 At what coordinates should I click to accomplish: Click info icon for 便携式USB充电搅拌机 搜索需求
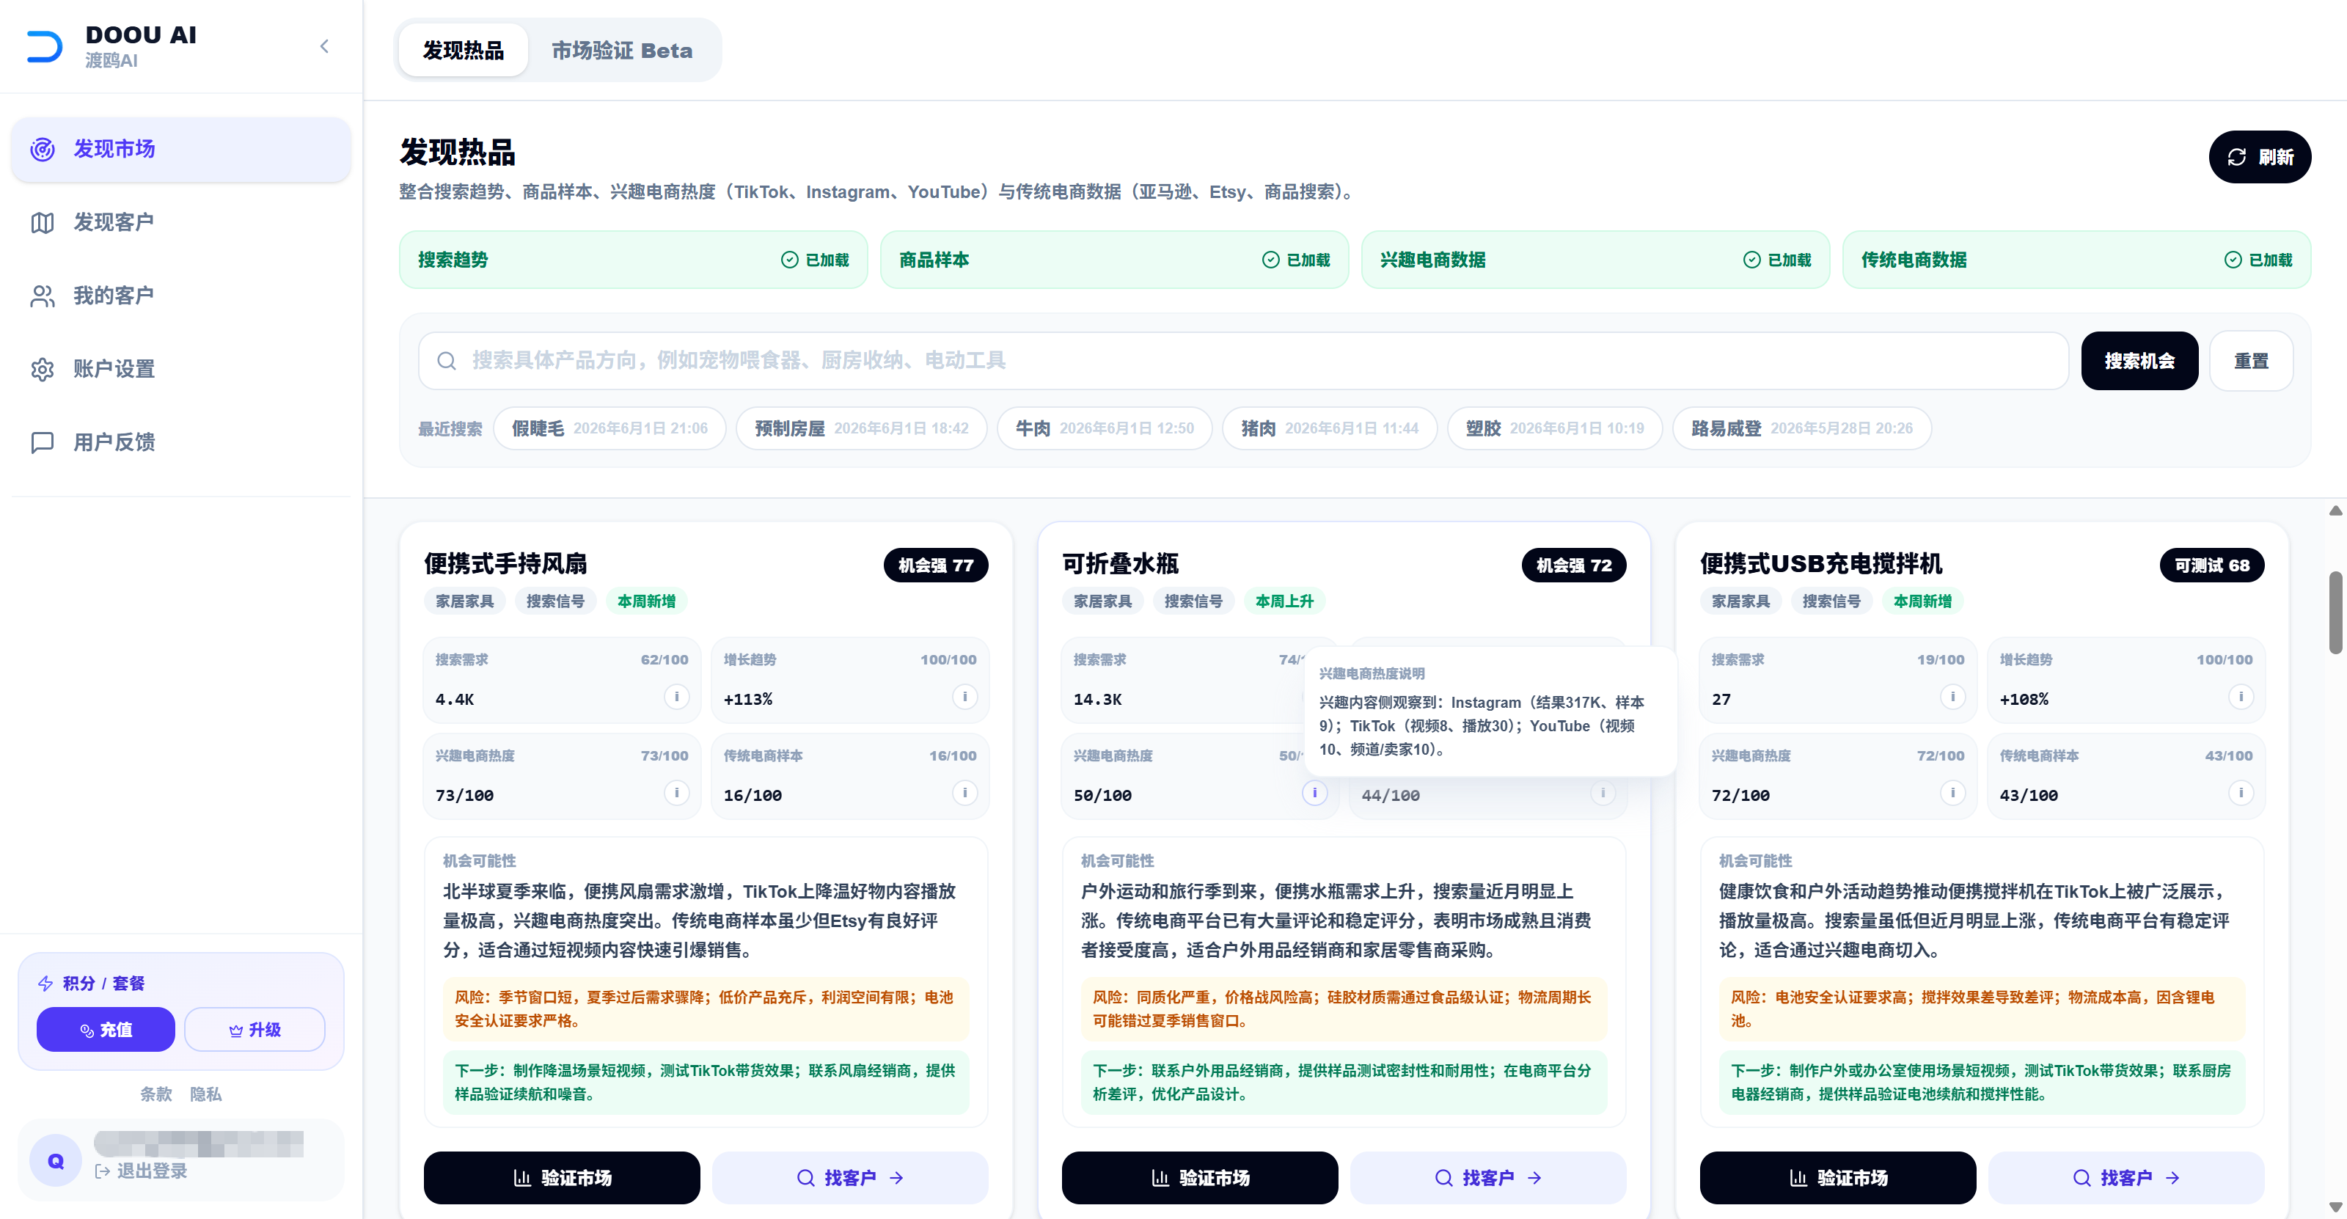coord(1952,697)
